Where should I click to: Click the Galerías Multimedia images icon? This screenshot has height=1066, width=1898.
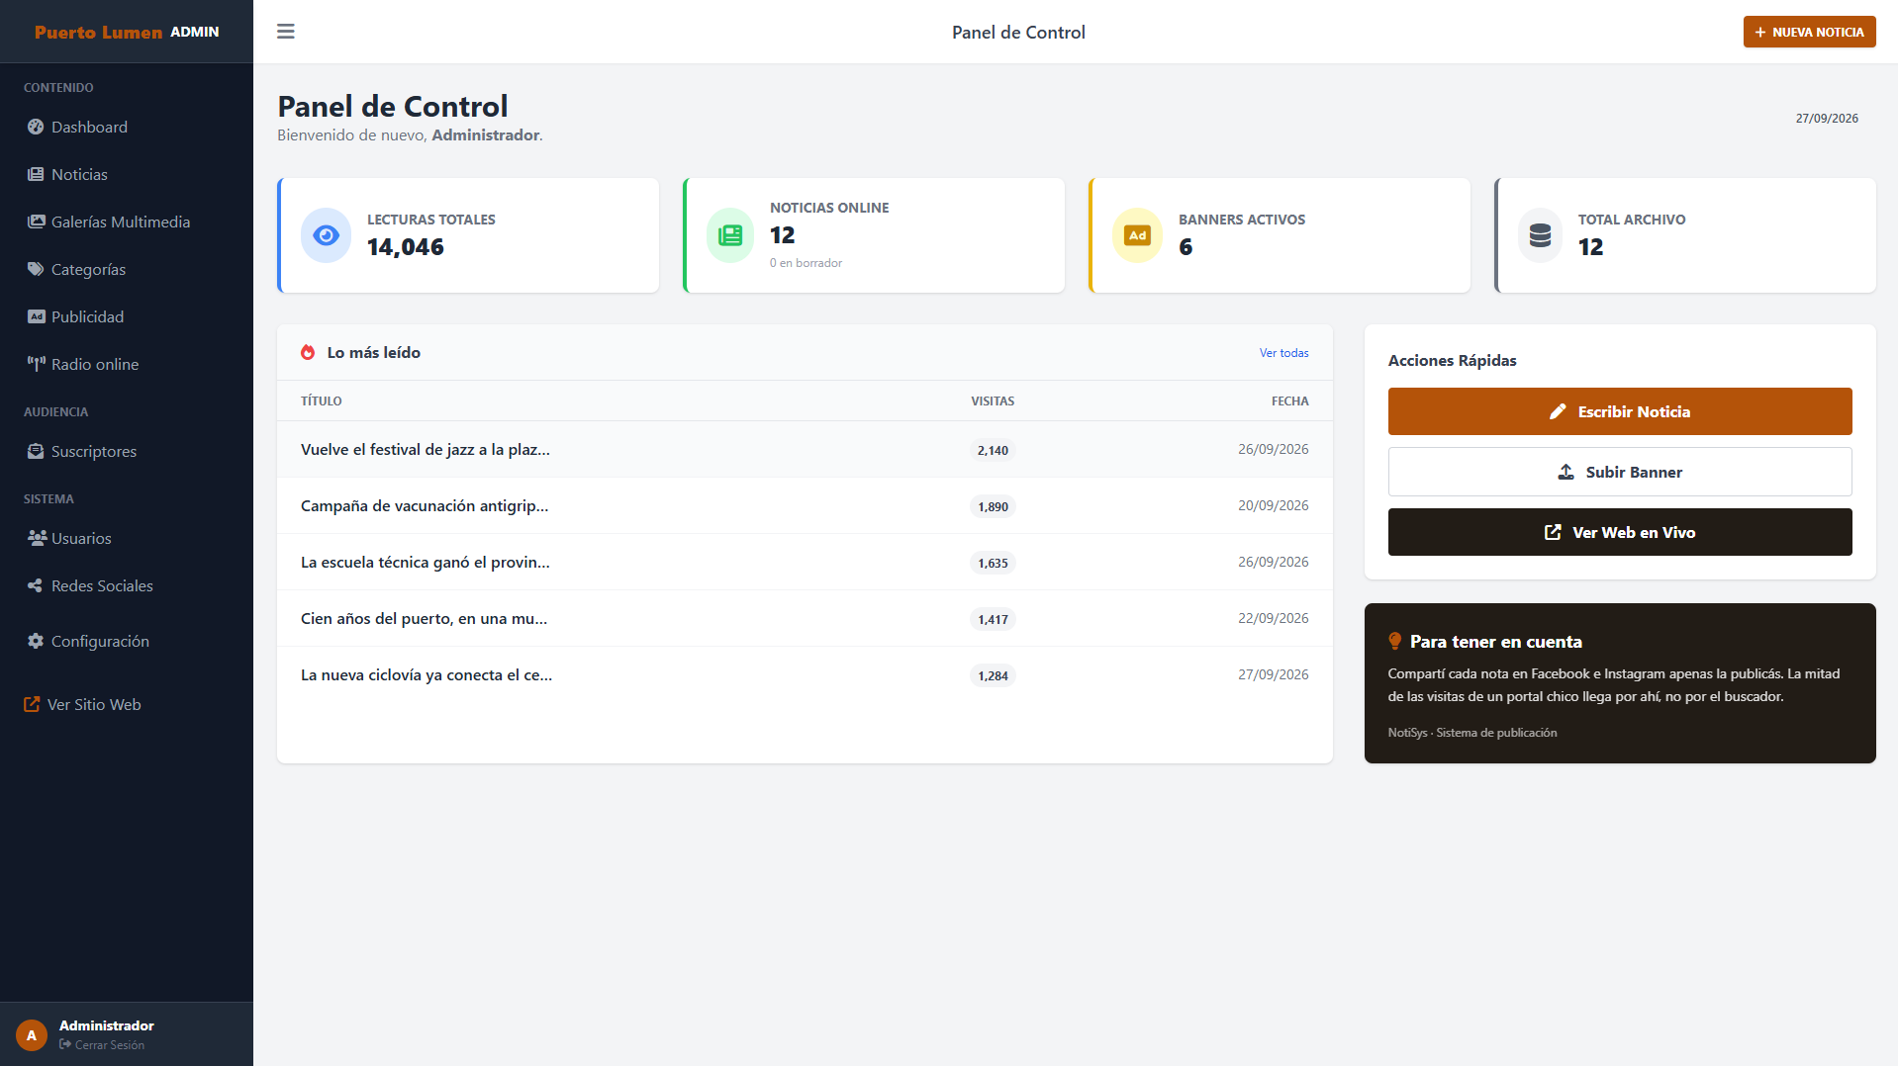(36, 222)
